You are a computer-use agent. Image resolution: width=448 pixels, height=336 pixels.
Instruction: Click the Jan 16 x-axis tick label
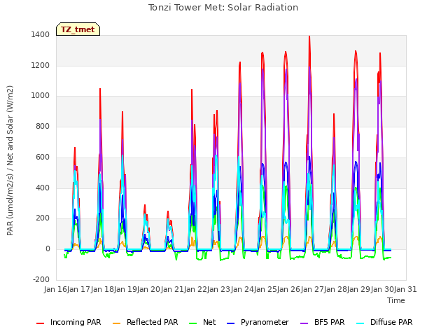point(56,289)
